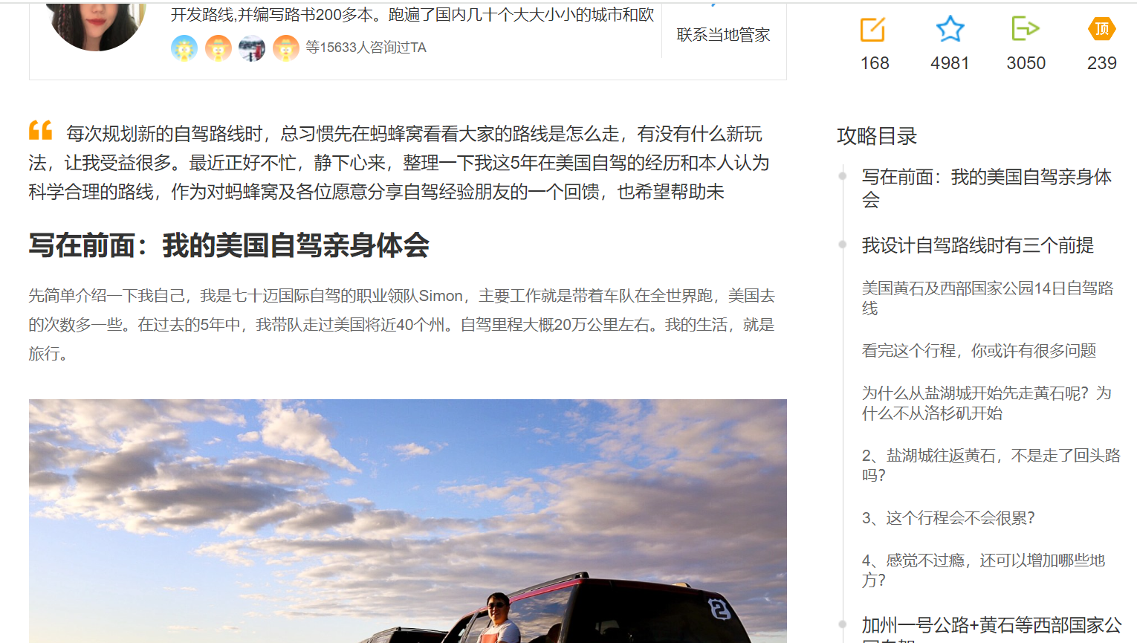Open the first consulting user's avatar
1137x643 pixels.
(x=184, y=48)
